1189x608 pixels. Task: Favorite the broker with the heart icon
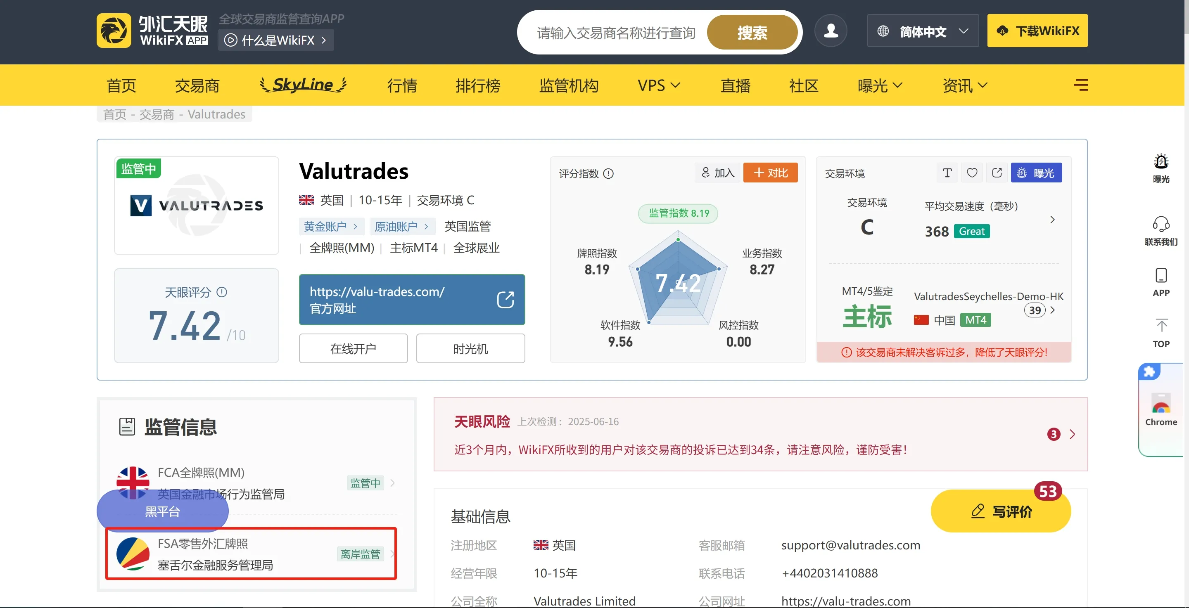972,173
